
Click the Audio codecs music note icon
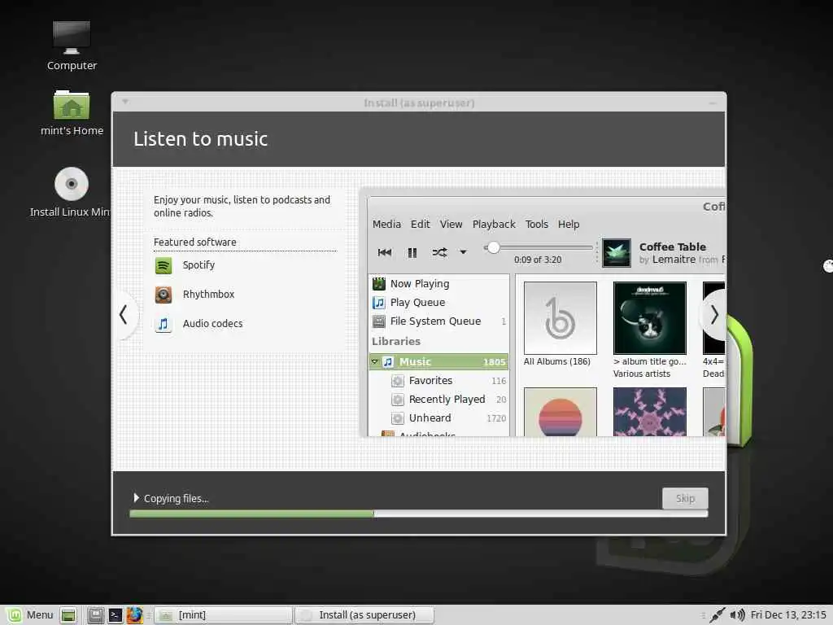pyautogui.click(x=163, y=324)
